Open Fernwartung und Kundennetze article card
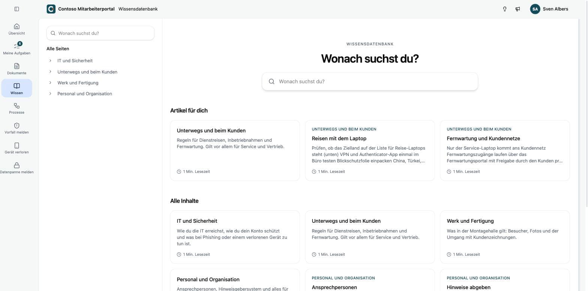This screenshot has width=588, height=291. pyautogui.click(x=505, y=150)
